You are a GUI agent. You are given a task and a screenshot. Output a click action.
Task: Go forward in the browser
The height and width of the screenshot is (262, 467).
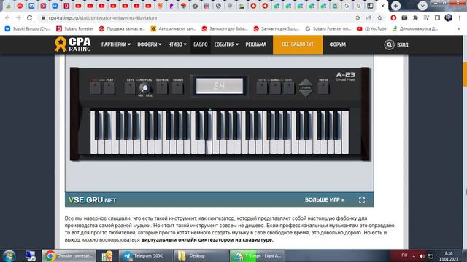pos(18,17)
